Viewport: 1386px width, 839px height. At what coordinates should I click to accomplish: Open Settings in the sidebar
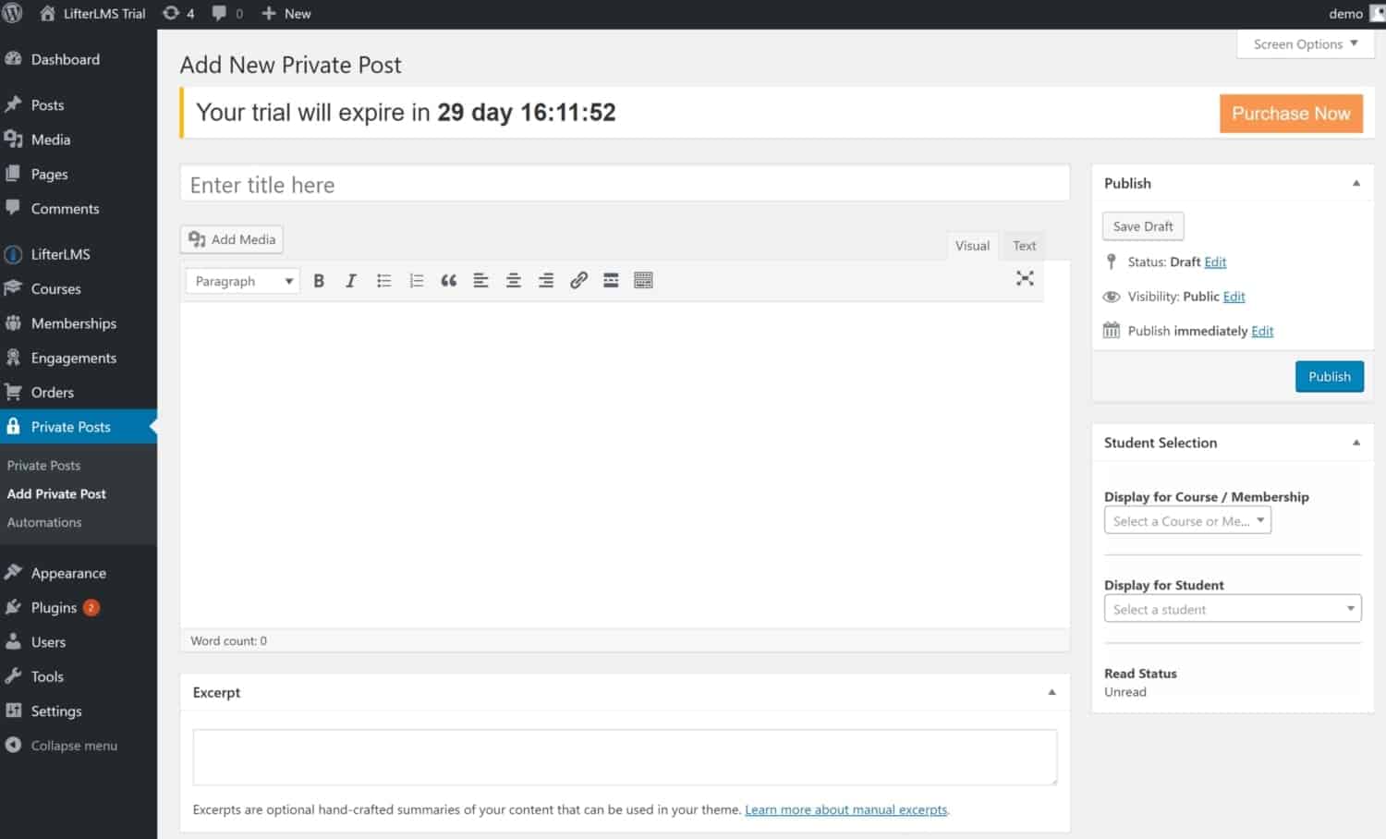pyautogui.click(x=79, y=711)
